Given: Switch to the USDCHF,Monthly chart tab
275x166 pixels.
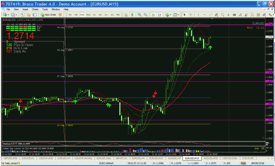Looking at the screenshot, I should pyautogui.click(x=84, y=159).
